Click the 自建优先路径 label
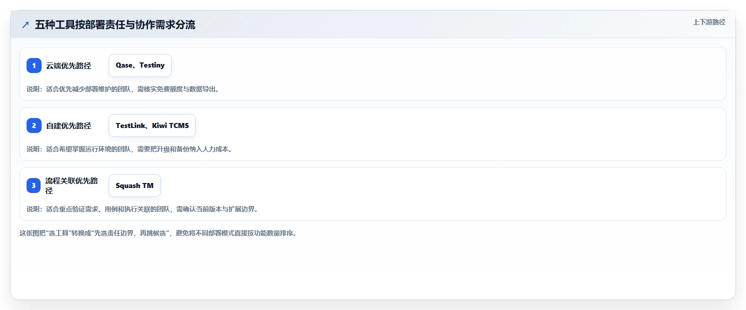746x310 pixels. pyautogui.click(x=69, y=125)
